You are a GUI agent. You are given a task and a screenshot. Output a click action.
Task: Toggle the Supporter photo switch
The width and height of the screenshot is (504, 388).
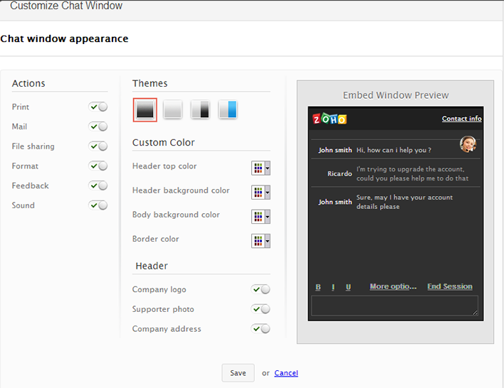pos(261,309)
